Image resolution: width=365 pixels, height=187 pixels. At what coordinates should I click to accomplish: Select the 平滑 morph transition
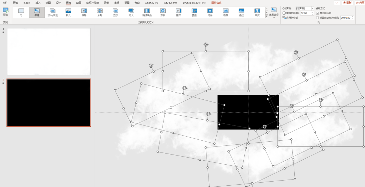coord(37,12)
